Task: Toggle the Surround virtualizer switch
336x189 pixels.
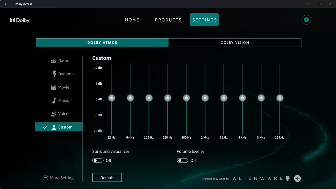Action: pos(98,161)
